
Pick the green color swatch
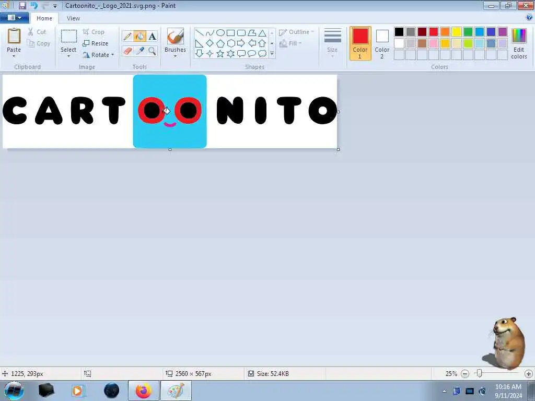coord(468,32)
